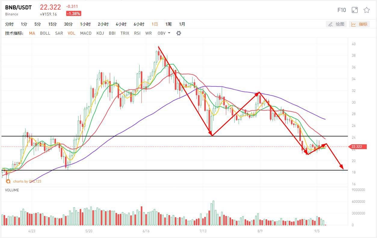Select the 15分 timeframe
Viewport: 377px width, 238px height.
(x=52, y=24)
